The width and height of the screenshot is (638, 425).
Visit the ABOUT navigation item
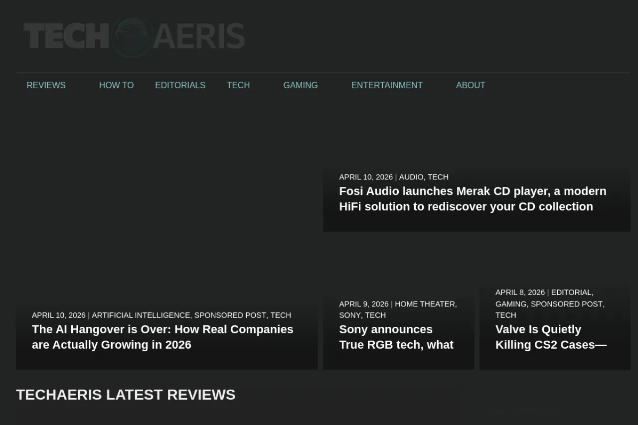point(471,85)
